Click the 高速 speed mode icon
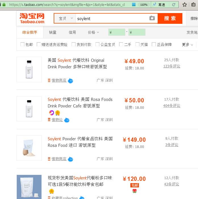The image size is (198, 199). click(154, 5)
